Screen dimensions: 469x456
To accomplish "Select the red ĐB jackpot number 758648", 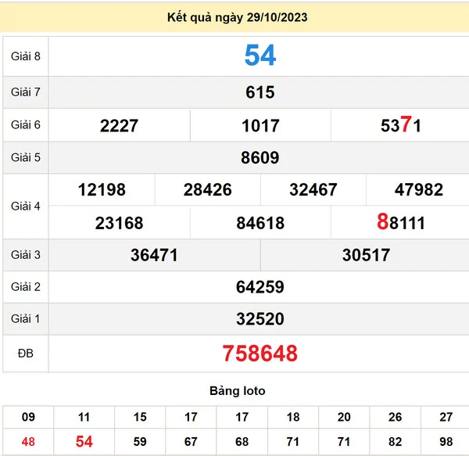I will [x=260, y=354].
